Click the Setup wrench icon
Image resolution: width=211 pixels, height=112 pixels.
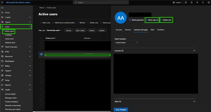point(2,80)
